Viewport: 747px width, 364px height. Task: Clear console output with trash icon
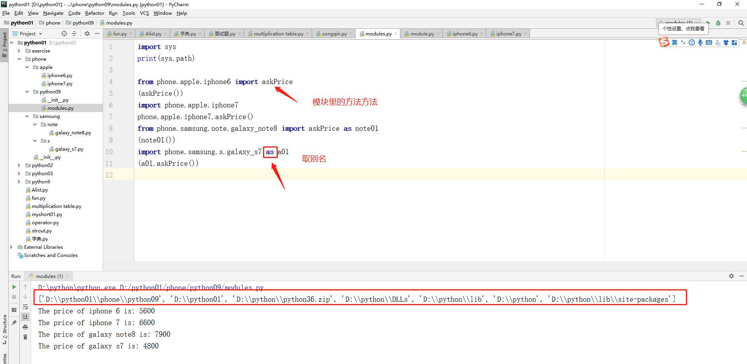(x=25, y=337)
